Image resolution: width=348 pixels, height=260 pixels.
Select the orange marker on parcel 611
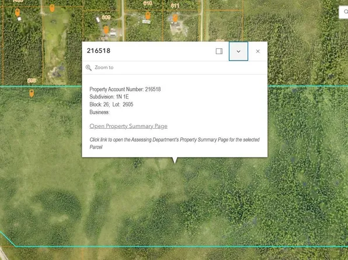[175, 18]
